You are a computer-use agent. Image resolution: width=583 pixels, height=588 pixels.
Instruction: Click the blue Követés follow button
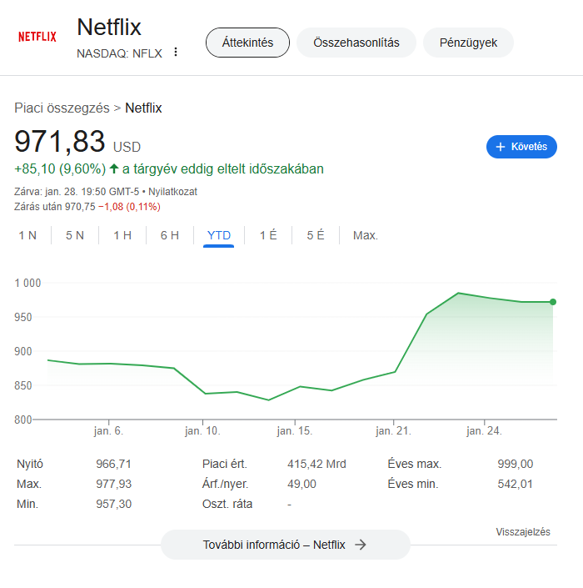(521, 147)
